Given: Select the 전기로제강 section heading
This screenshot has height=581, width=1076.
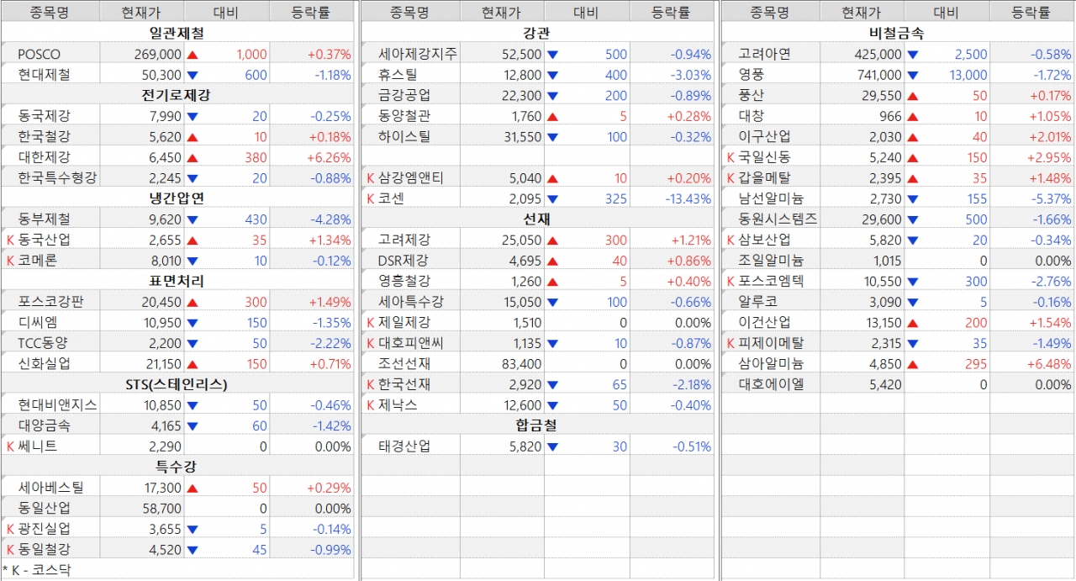Looking at the screenshot, I should pos(177,95).
